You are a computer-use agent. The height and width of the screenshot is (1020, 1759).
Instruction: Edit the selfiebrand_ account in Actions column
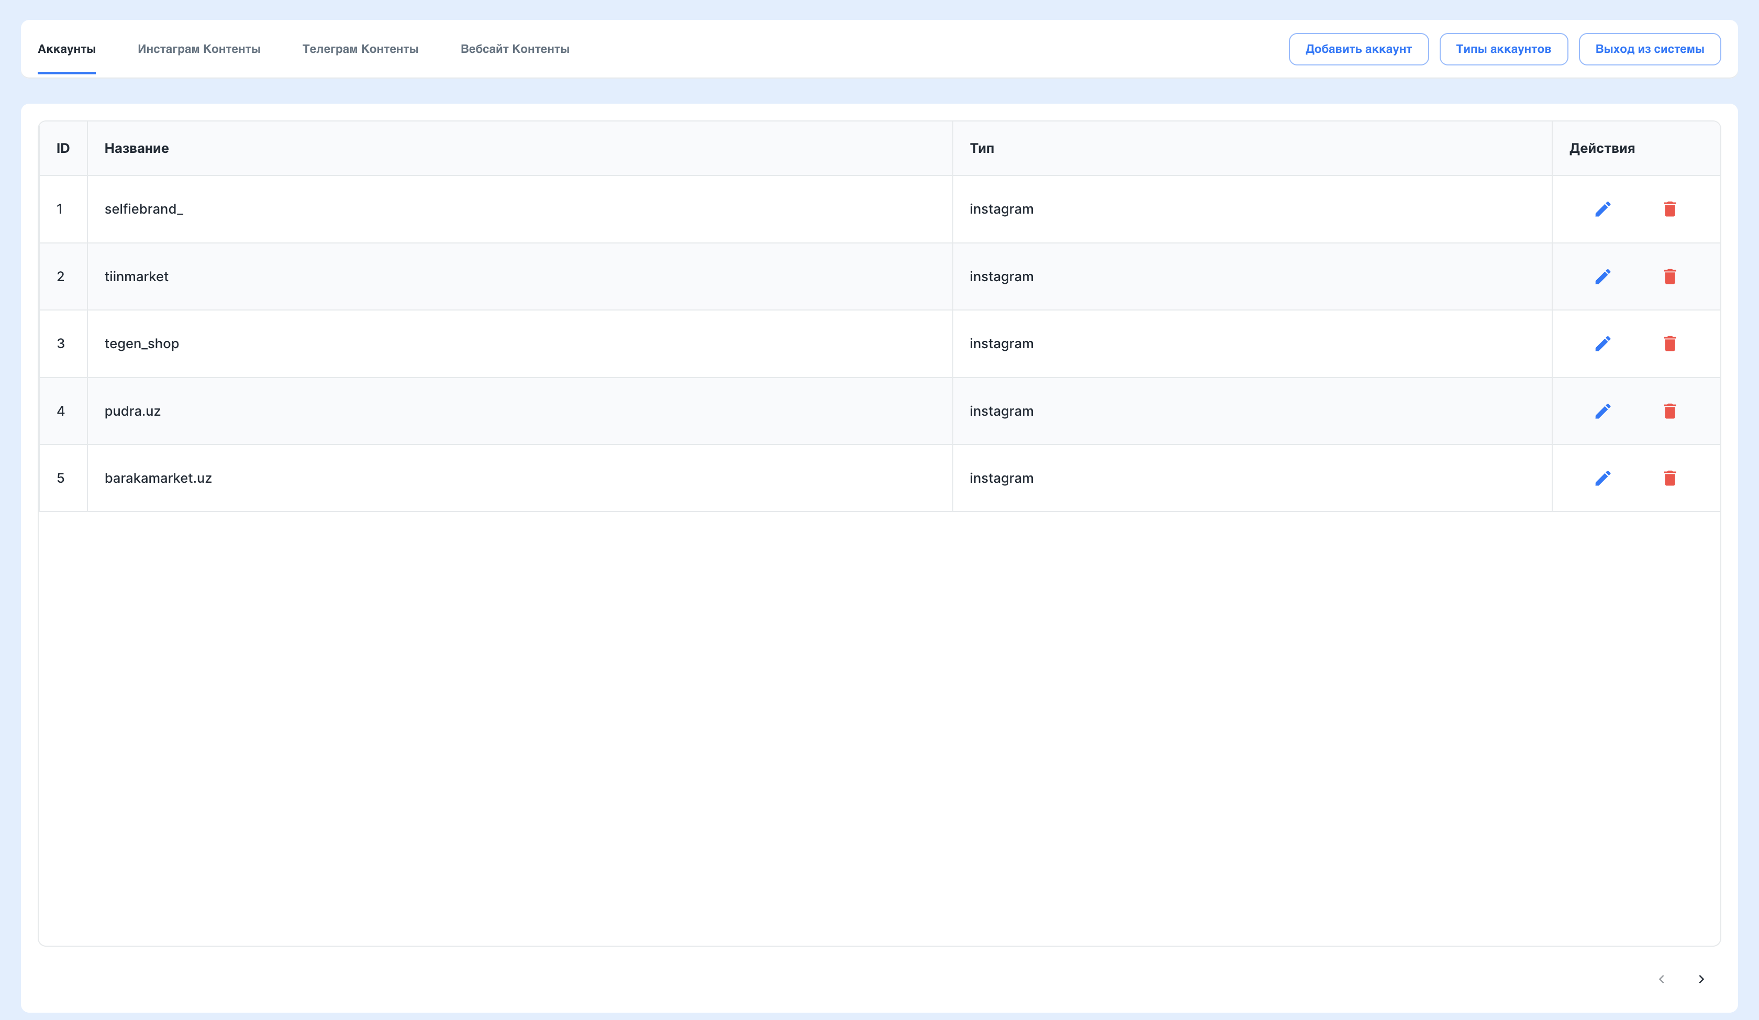tap(1604, 209)
